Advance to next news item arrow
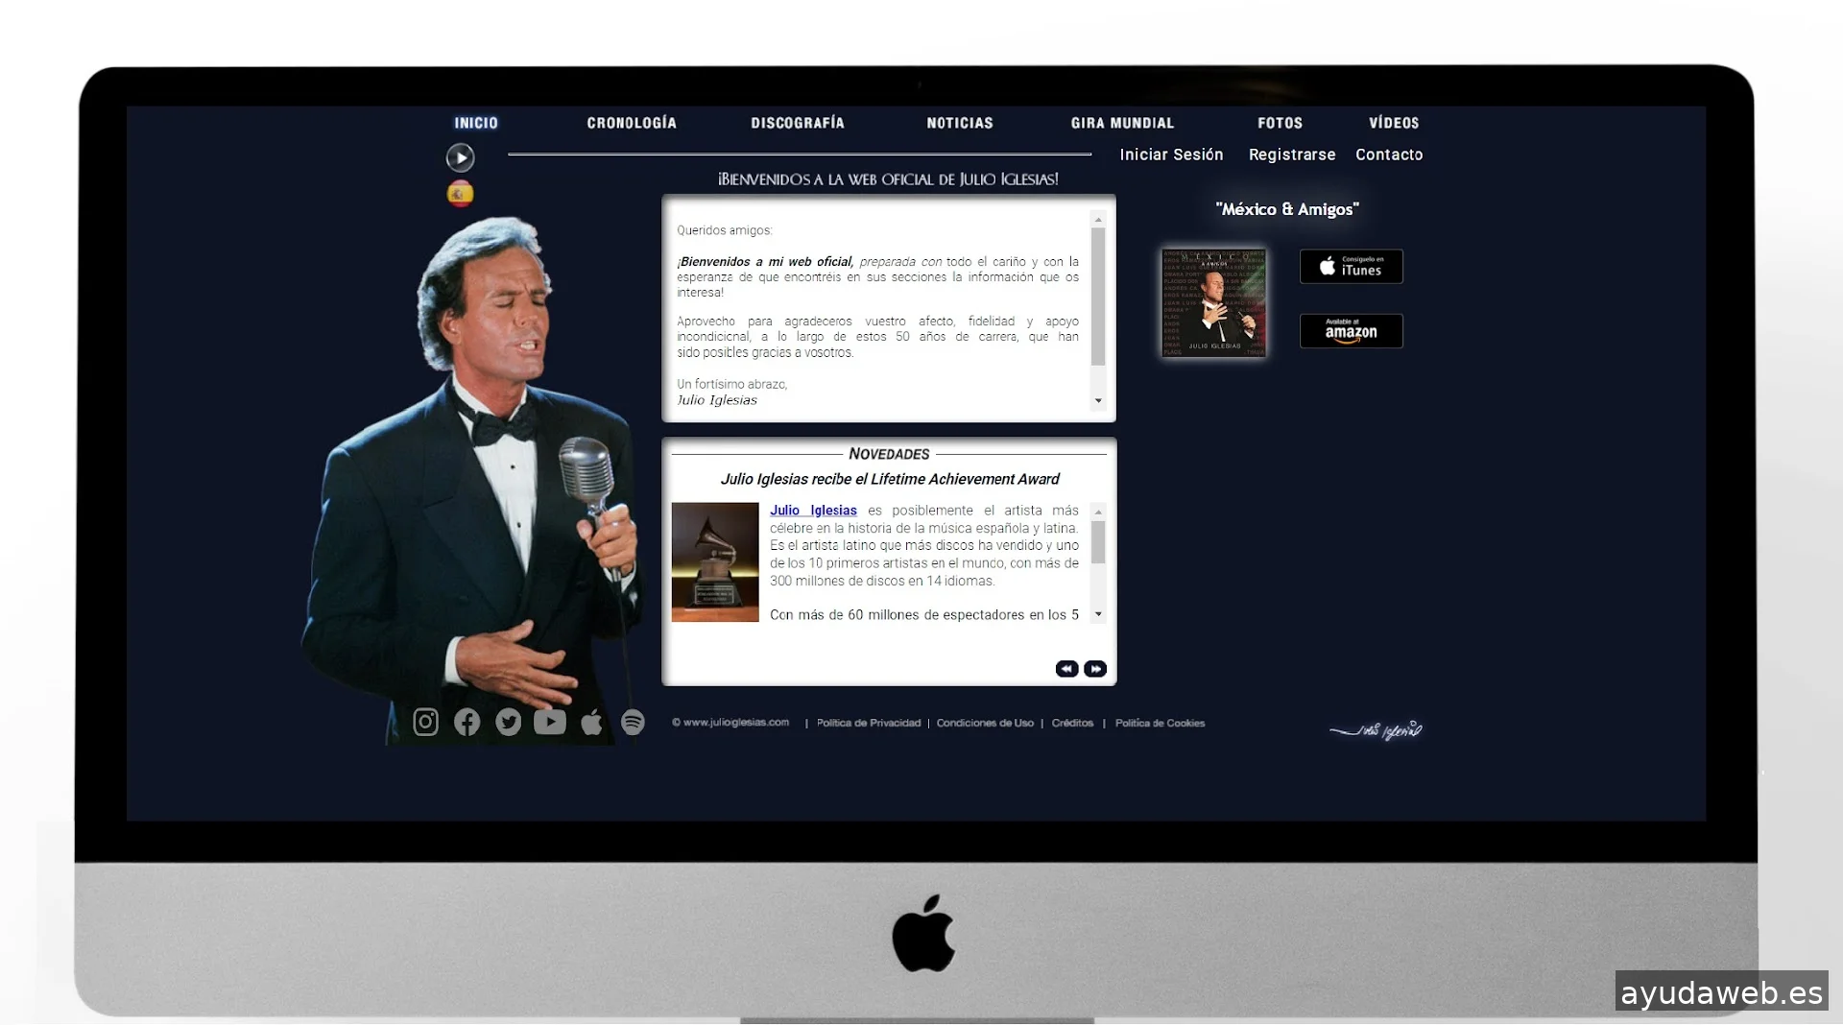 click(1095, 669)
